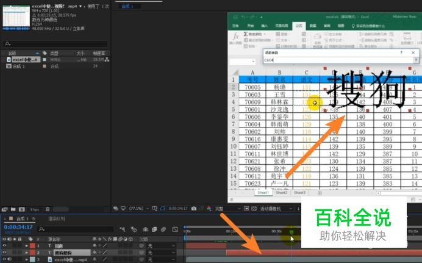Viewport: 422px width, 263px height.
Task: Create a new folder in Project panel
Action: 13,209
